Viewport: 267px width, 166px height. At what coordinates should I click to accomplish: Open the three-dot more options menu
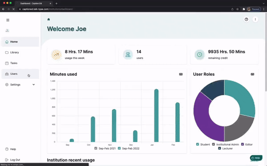pyautogui.click(x=255, y=20)
